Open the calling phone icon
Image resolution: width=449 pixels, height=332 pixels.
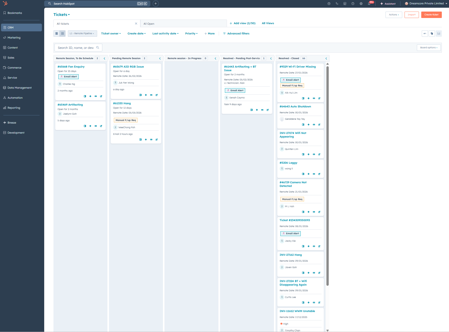(x=337, y=4)
